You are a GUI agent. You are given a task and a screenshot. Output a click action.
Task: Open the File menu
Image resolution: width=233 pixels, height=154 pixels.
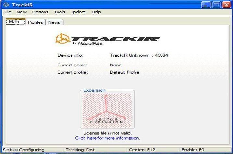(x=8, y=12)
